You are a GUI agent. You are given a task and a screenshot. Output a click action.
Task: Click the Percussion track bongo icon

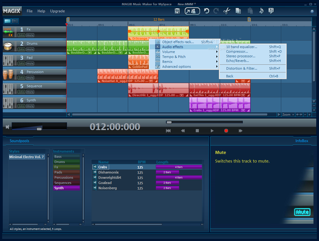8,75
